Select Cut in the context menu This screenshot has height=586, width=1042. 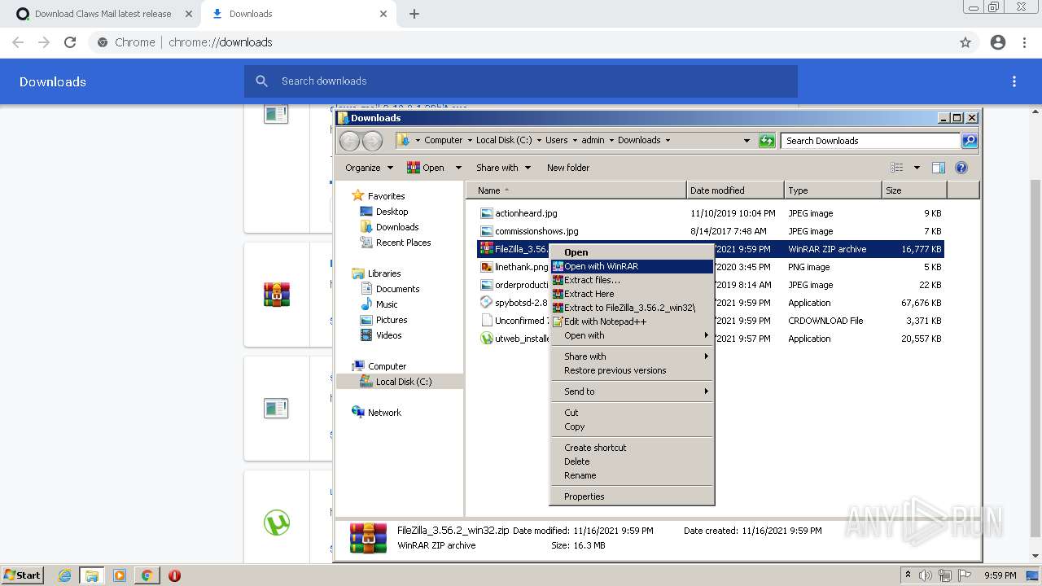[632, 413]
